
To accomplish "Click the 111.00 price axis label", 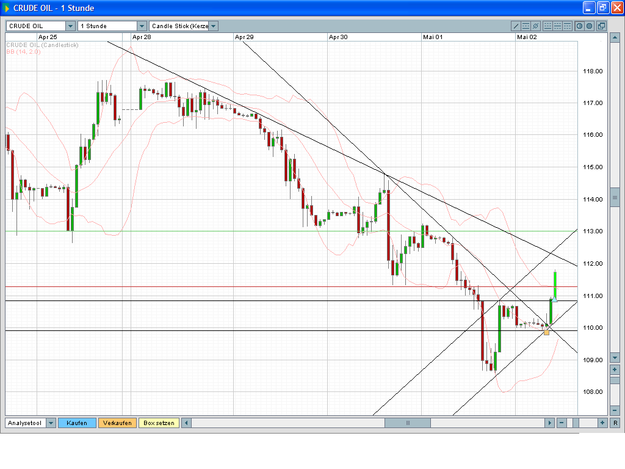I will point(593,296).
